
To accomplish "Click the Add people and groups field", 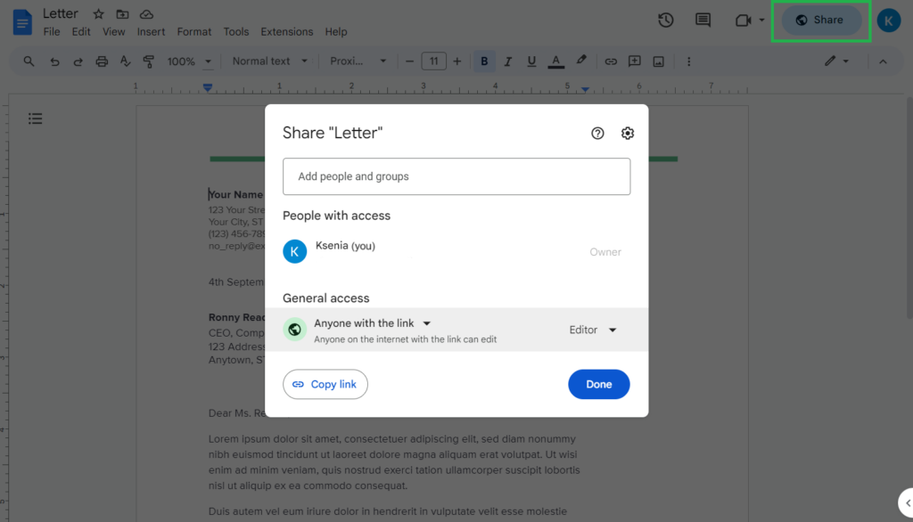I will (x=456, y=176).
